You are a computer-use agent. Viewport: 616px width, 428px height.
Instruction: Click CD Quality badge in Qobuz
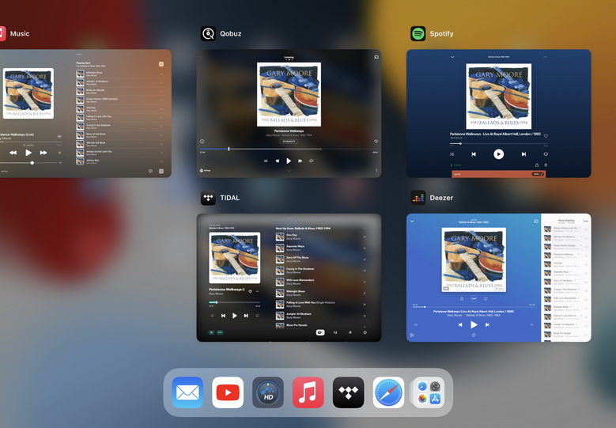[x=289, y=141]
